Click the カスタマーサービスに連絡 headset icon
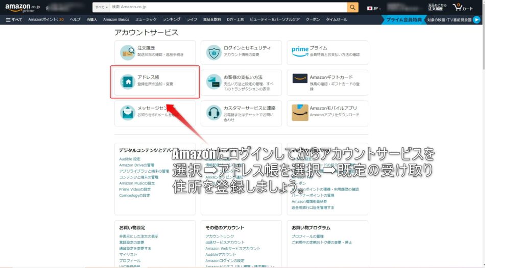This screenshot has height=268, width=523. coord(213,113)
